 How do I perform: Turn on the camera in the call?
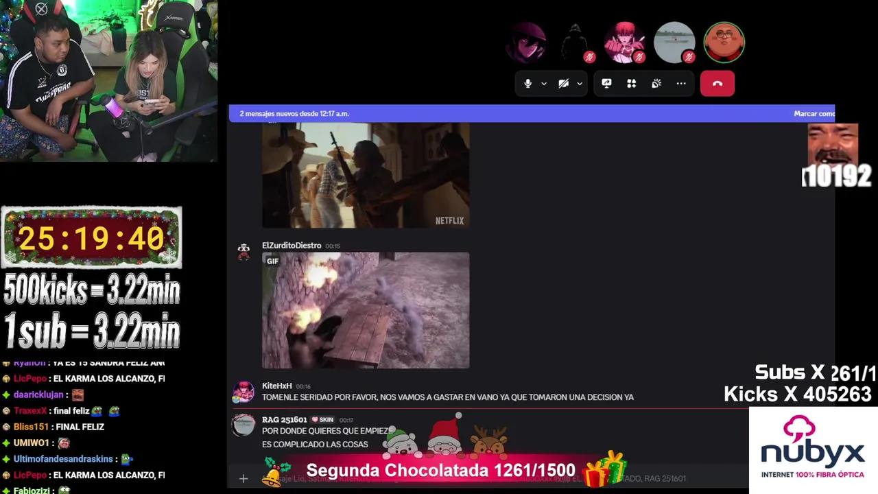pos(563,84)
